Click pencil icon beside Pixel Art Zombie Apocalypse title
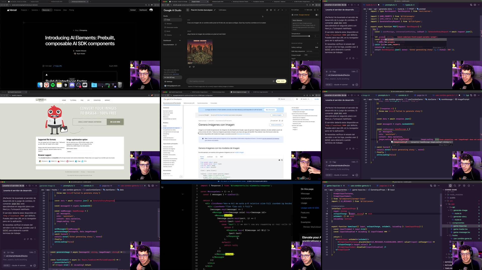Image resolution: width=482 pixels, height=270 pixels. (215, 10)
